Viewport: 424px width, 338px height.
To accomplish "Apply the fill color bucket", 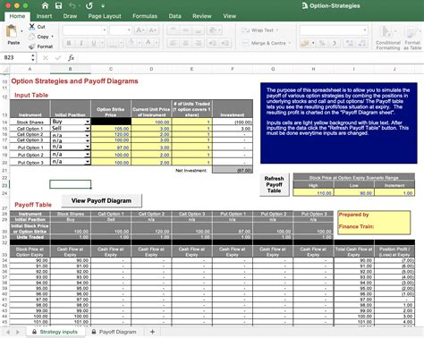I will coord(131,43).
